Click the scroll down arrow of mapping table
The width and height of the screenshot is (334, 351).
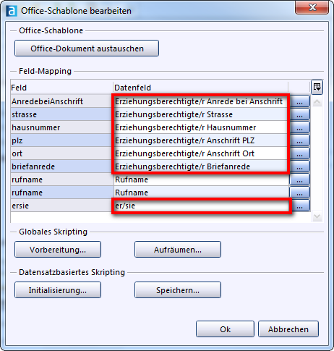(317, 216)
